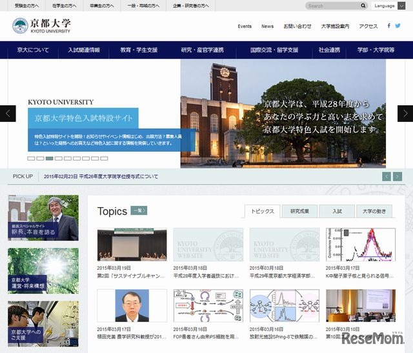Open the アクセス link
413x353 pixels.
(x=368, y=26)
